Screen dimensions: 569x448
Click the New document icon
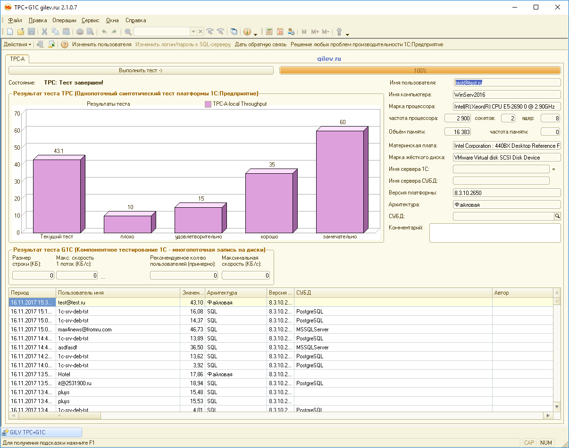pyautogui.click(x=9, y=32)
